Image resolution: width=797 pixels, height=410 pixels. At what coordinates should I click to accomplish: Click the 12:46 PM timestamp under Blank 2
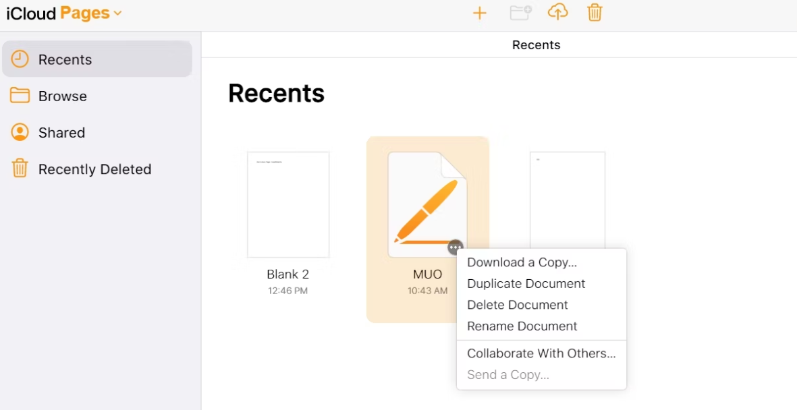[287, 291]
